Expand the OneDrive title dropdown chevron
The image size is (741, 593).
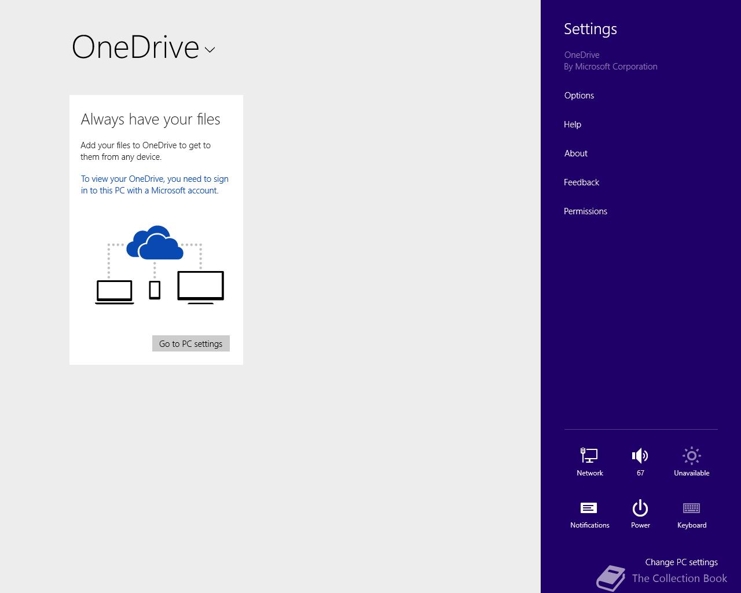(210, 50)
